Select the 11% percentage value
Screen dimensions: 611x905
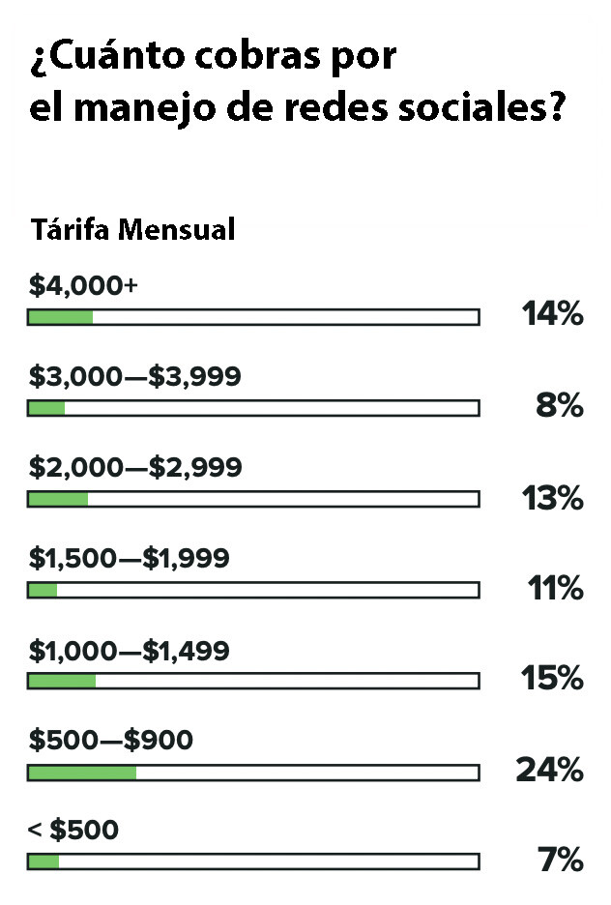(x=555, y=588)
